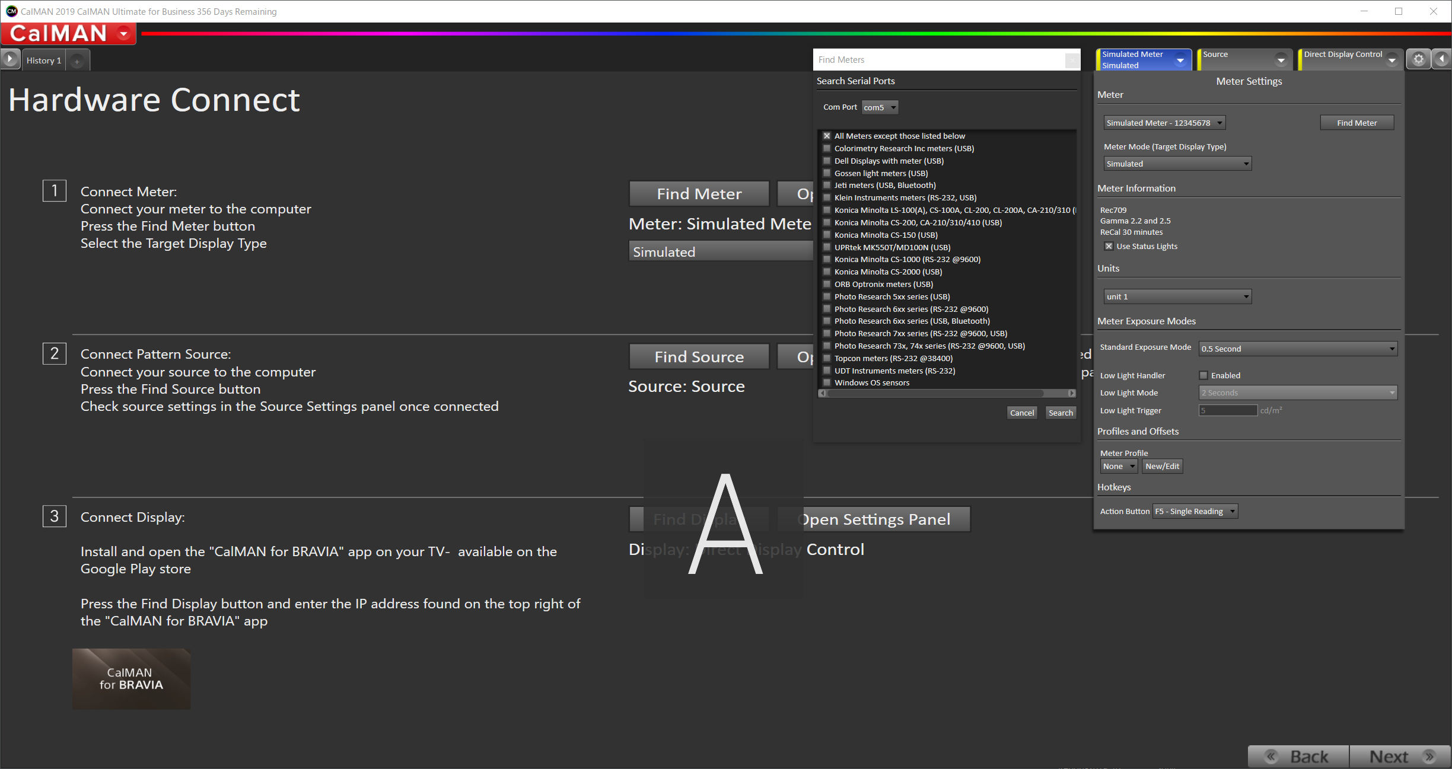Open the Simulated Meter - 12345678 dropdown
The width and height of the screenshot is (1452, 769).
pos(1164,123)
